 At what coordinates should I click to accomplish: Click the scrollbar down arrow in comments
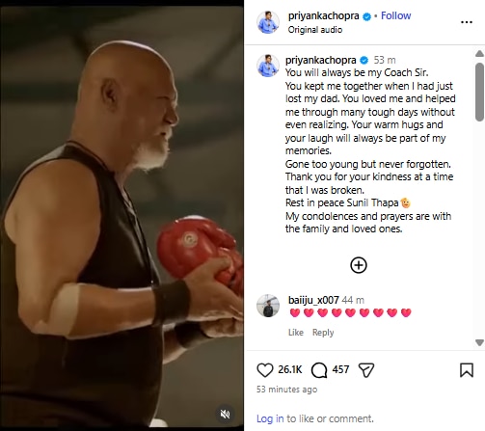479,342
